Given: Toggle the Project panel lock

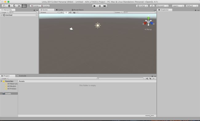Looking at the screenshot, I should (152, 76).
